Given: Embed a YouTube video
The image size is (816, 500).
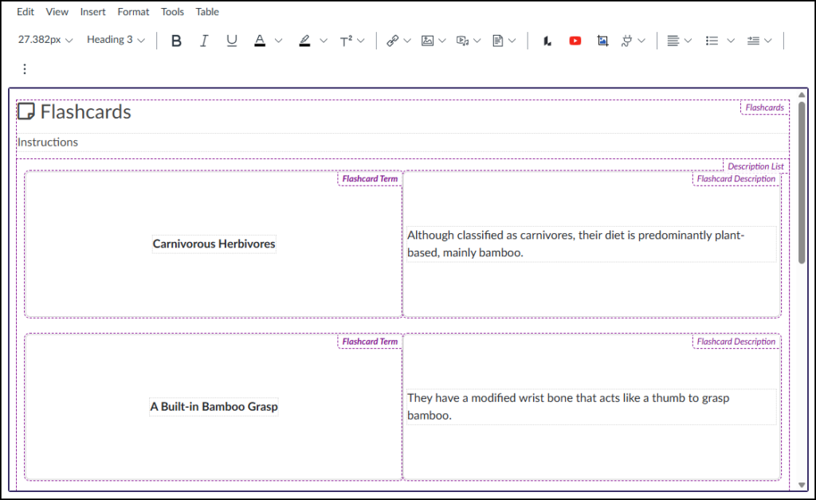Looking at the screenshot, I should (x=575, y=40).
